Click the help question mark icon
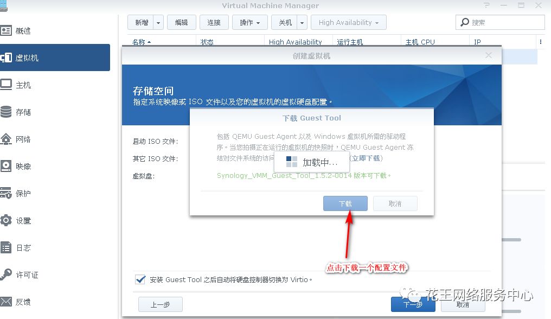This screenshot has height=319, width=551. (x=486, y=5)
